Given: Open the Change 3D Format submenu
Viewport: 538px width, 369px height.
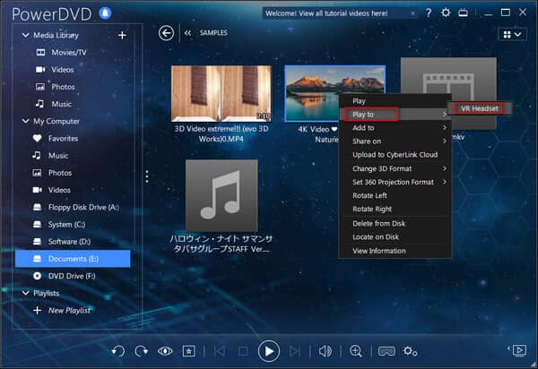Looking at the screenshot, I should (395, 168).
